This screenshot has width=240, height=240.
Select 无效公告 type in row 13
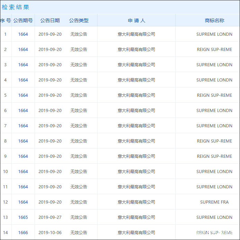coord(79,217)
